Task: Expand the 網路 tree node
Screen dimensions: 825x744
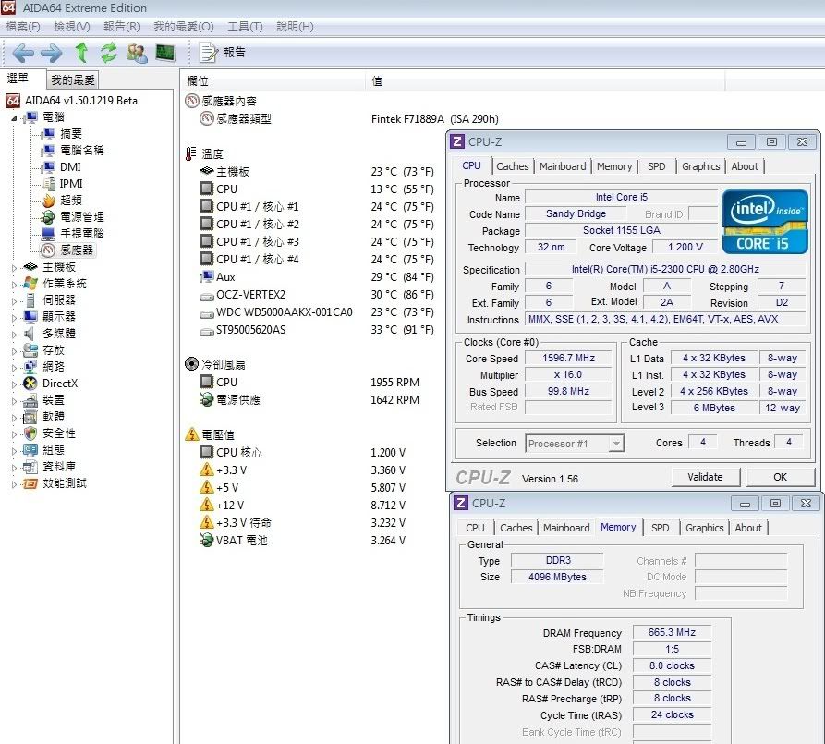Action: [14, 368]
